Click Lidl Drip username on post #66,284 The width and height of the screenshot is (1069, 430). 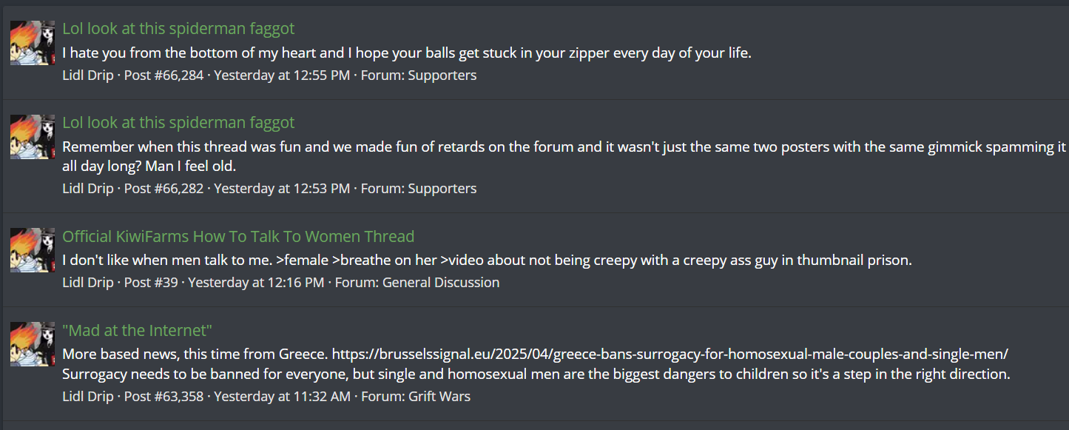click(x=88, y=75)
